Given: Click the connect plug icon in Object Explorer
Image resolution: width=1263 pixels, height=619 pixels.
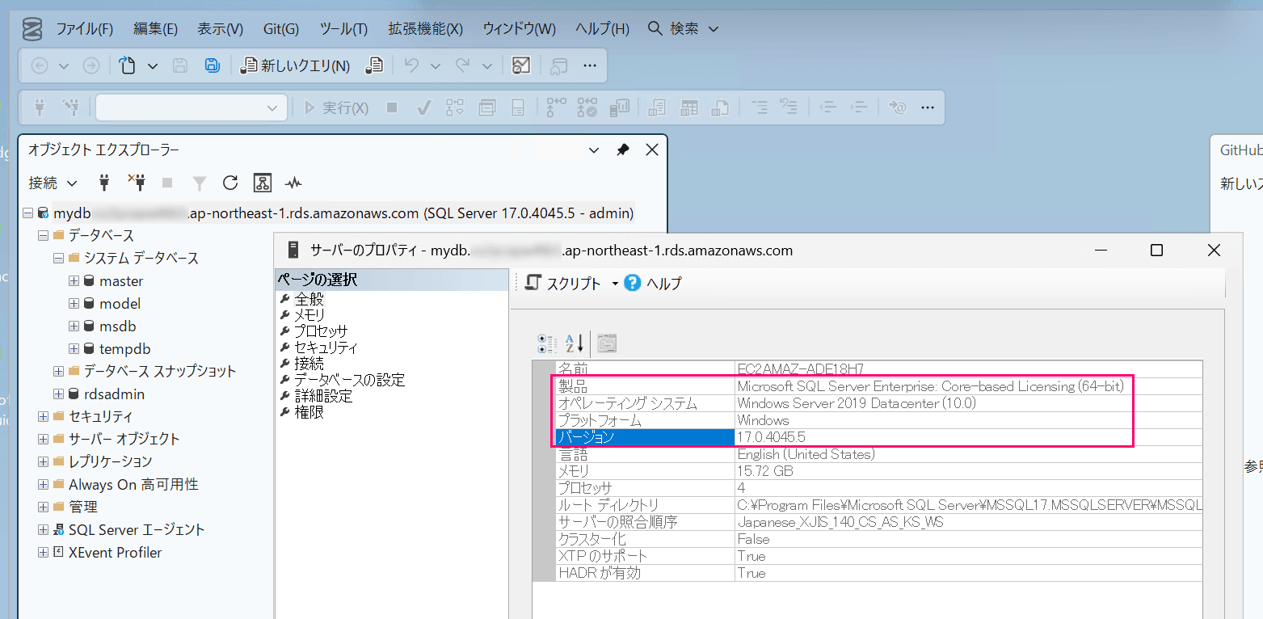Looking at the screenshot, I should point(104,183).
